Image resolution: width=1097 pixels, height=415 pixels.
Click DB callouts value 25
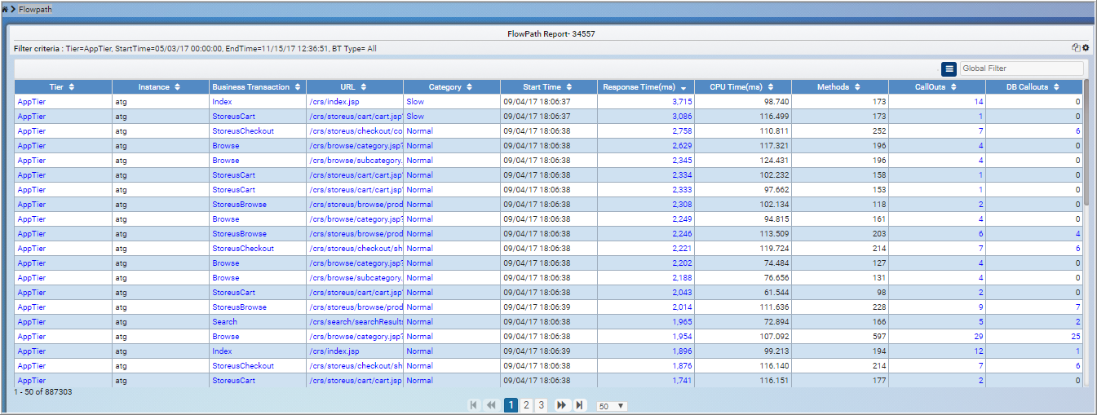(1075, 337)
